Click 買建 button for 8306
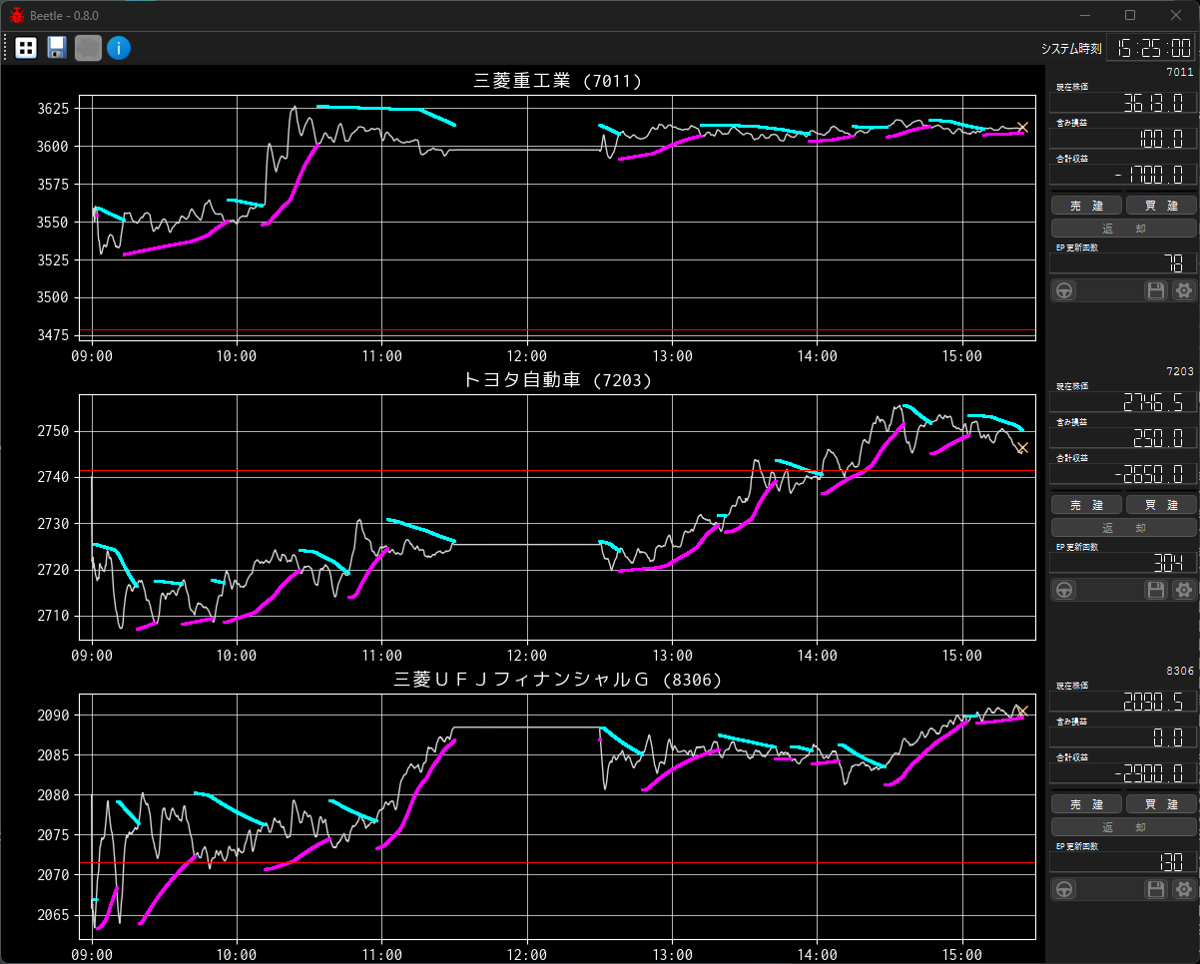The image size is (1200, 964). pos(1161,803)
